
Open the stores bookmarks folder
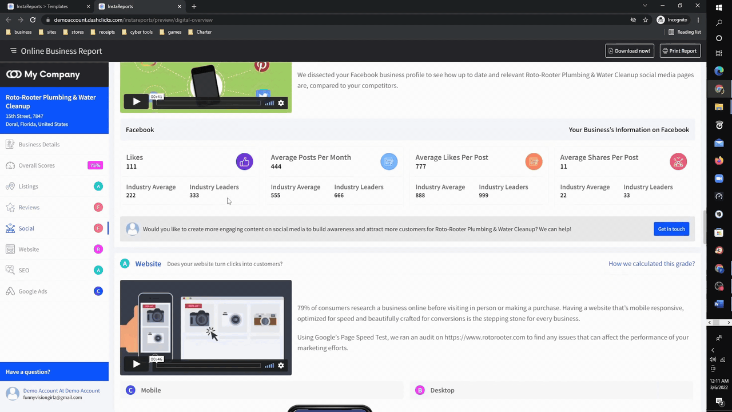[x=74, y=32]
